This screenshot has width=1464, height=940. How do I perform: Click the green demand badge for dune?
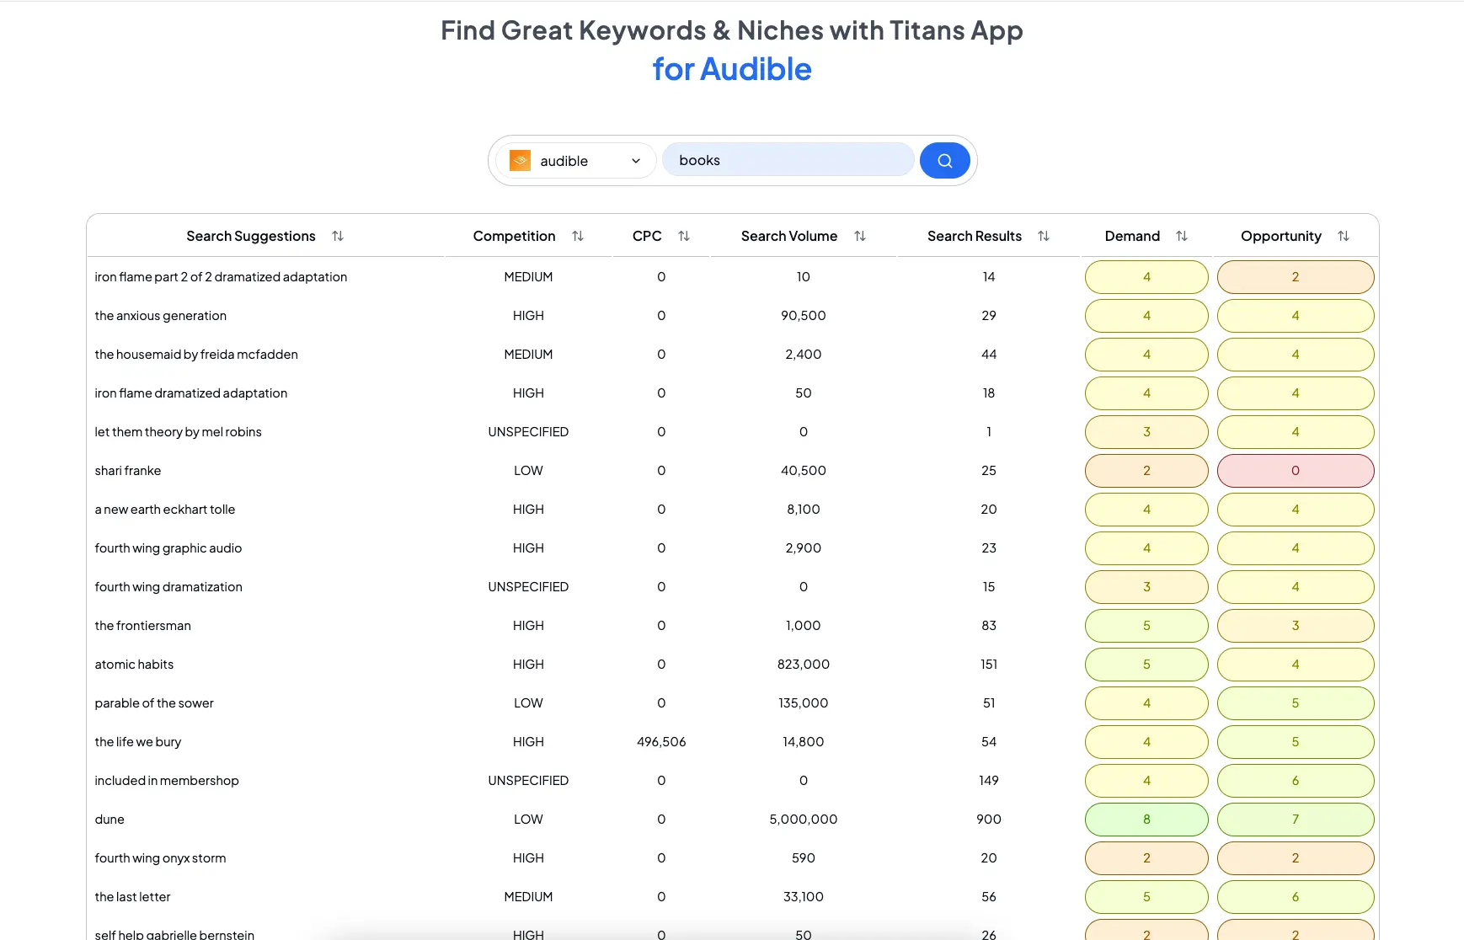(1146, 820)
